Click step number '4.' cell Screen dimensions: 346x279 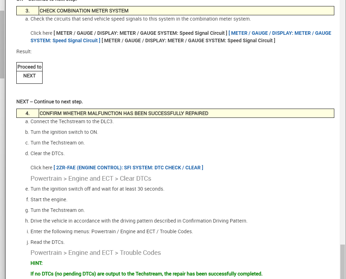[28, 113]
